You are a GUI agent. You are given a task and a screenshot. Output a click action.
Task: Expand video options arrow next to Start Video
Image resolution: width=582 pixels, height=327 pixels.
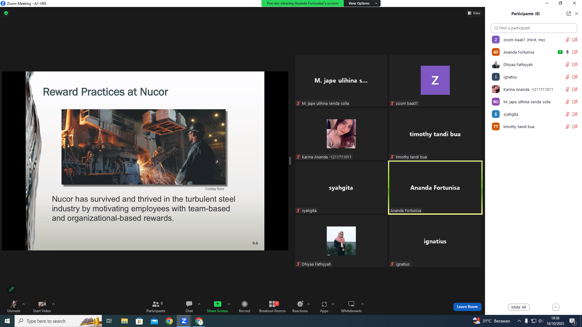(53, 304)
